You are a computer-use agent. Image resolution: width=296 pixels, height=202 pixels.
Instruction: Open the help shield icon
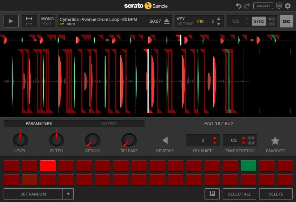tap(279, 6)
